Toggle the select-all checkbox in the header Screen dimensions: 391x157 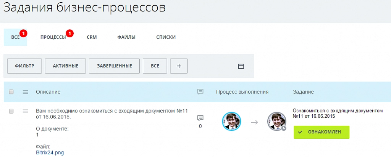click(11, 92)
